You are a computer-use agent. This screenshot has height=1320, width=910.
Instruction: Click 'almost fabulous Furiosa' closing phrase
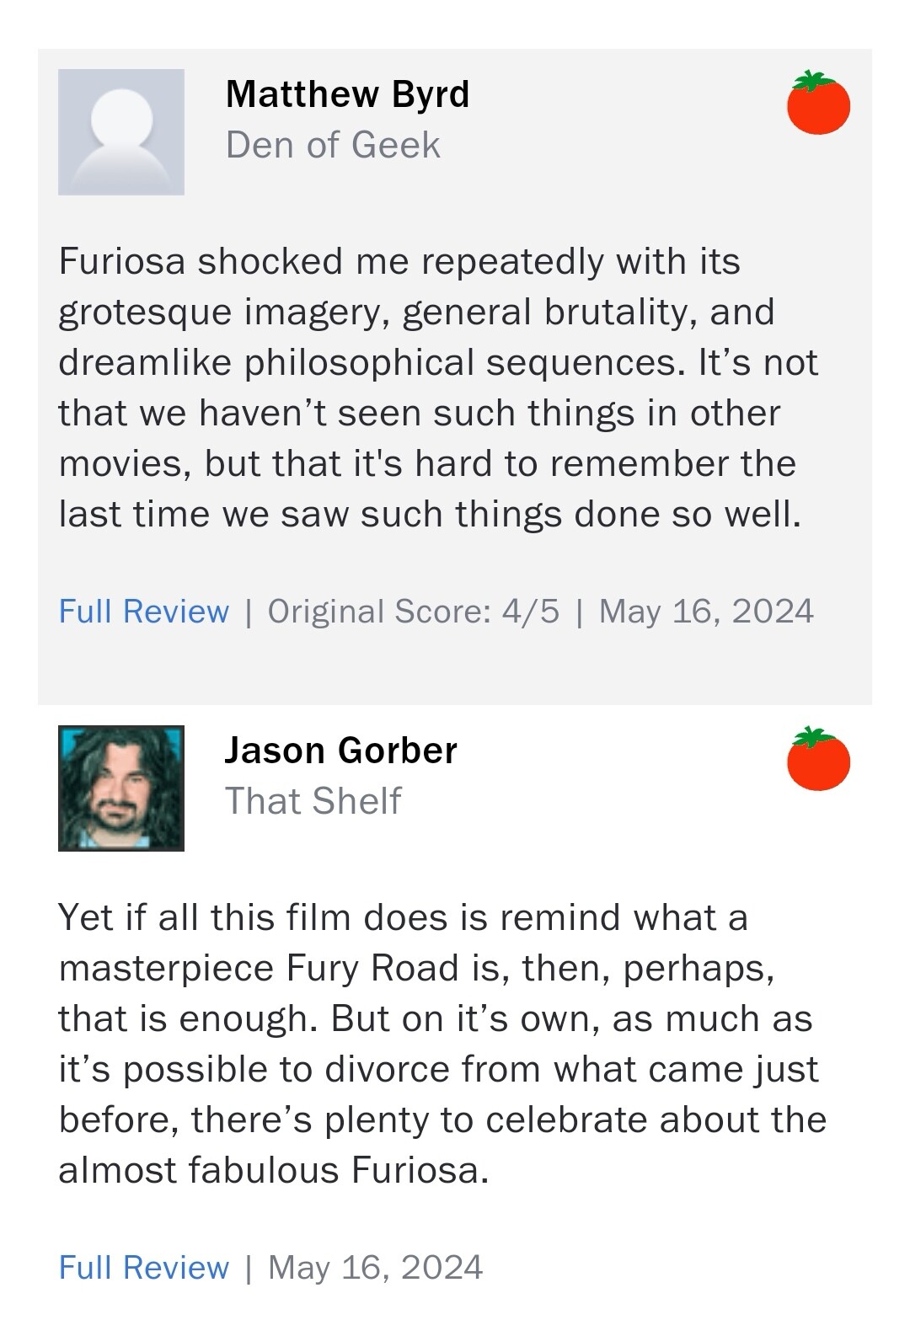pyautogui.click(x=273, y=1170)
